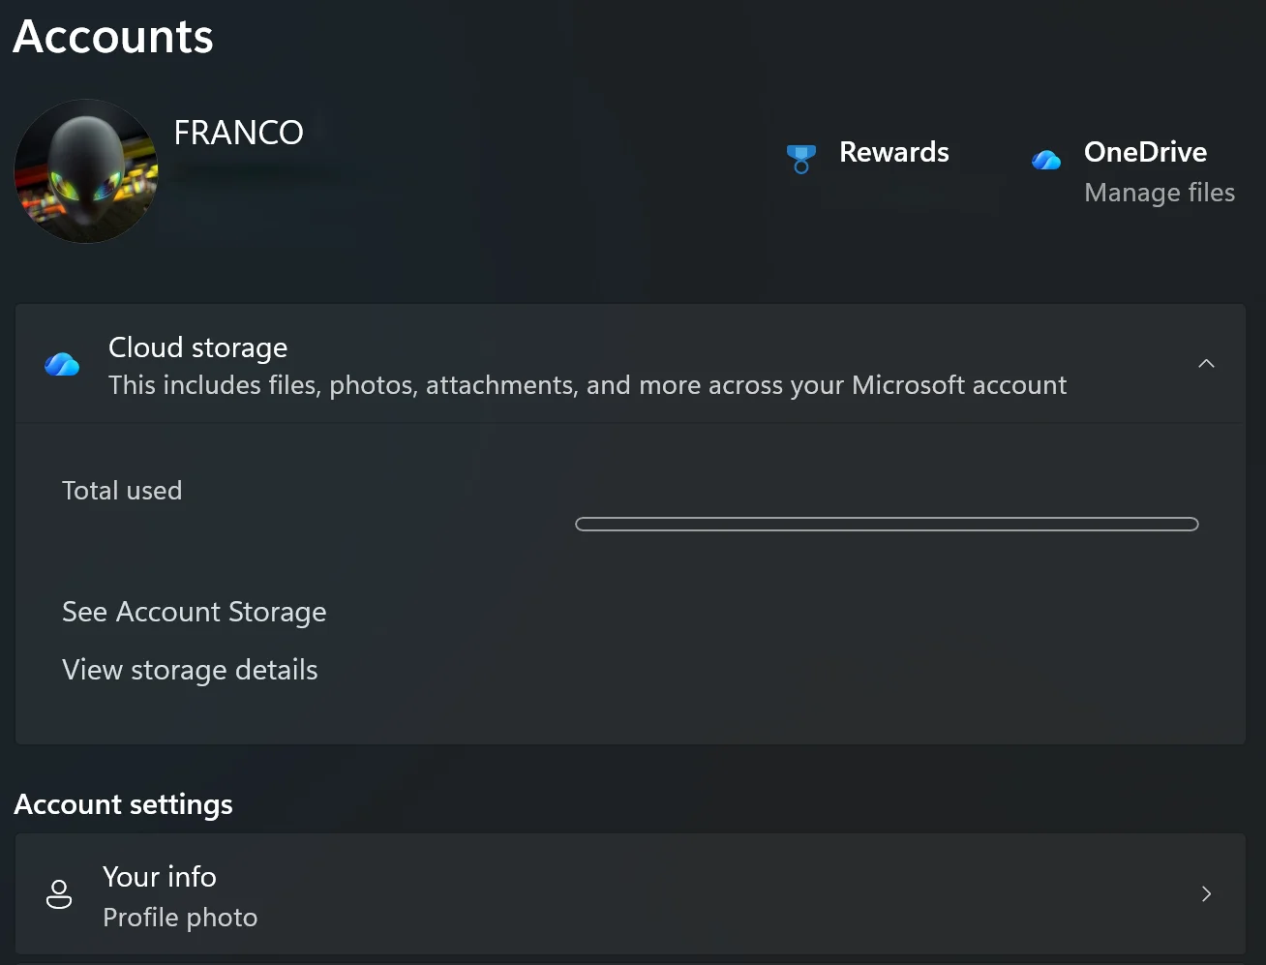Open View storage details

pyautogui.click(x=190, y=670)
